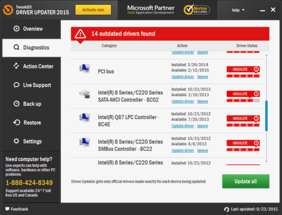Click the SATA AHCI Controller drive icon
Image resolution: width=282 pixels, height=215 pixels.
85,94
